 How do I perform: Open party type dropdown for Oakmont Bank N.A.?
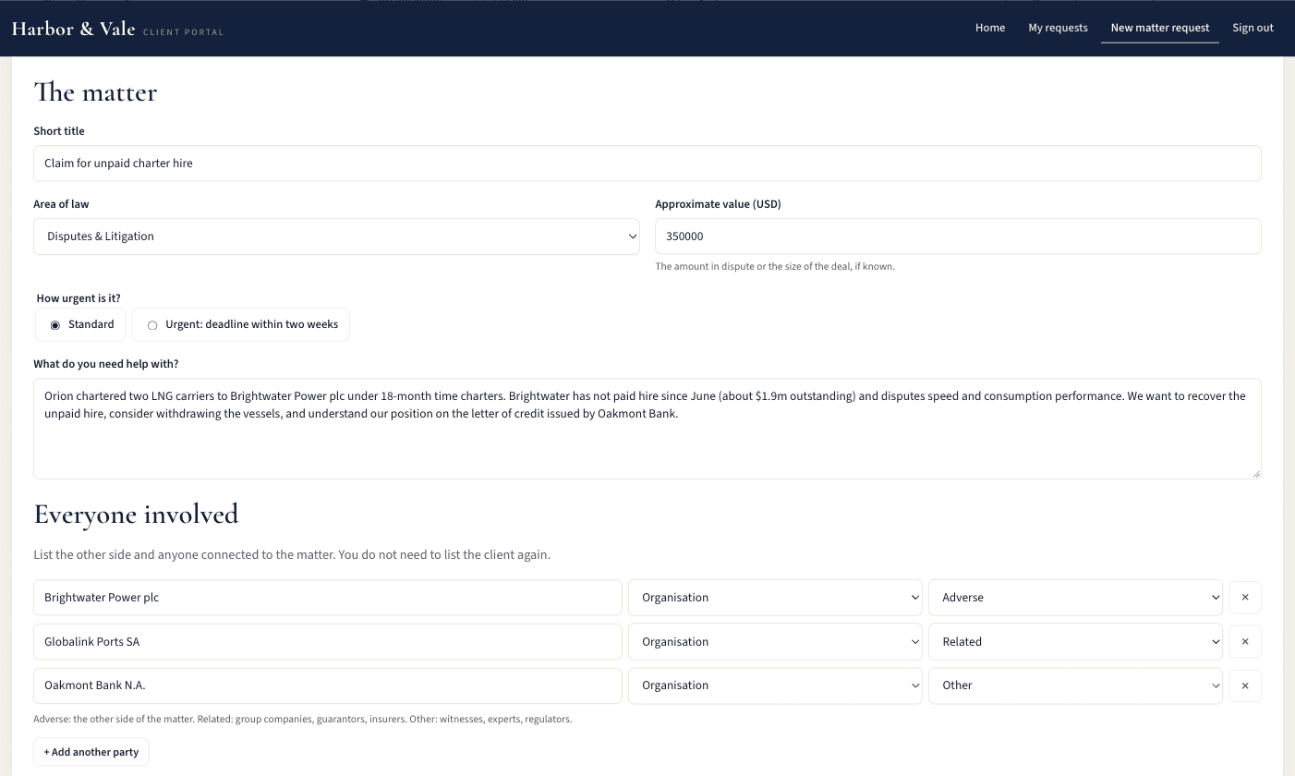tap(775, 685)
